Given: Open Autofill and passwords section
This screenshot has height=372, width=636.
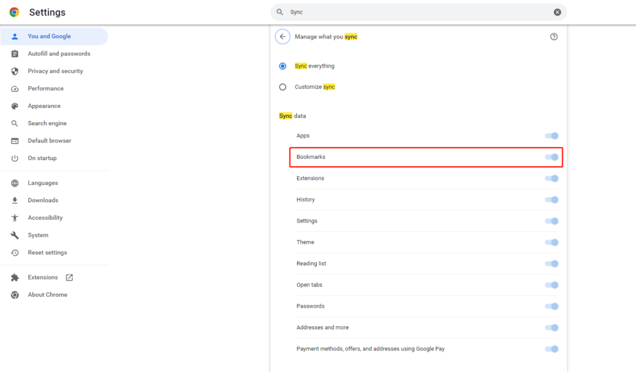Looking at the screenshot, I should [55, 54].
